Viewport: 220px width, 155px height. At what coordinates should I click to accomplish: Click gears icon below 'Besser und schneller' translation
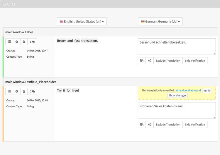click(x=150, y=61)
